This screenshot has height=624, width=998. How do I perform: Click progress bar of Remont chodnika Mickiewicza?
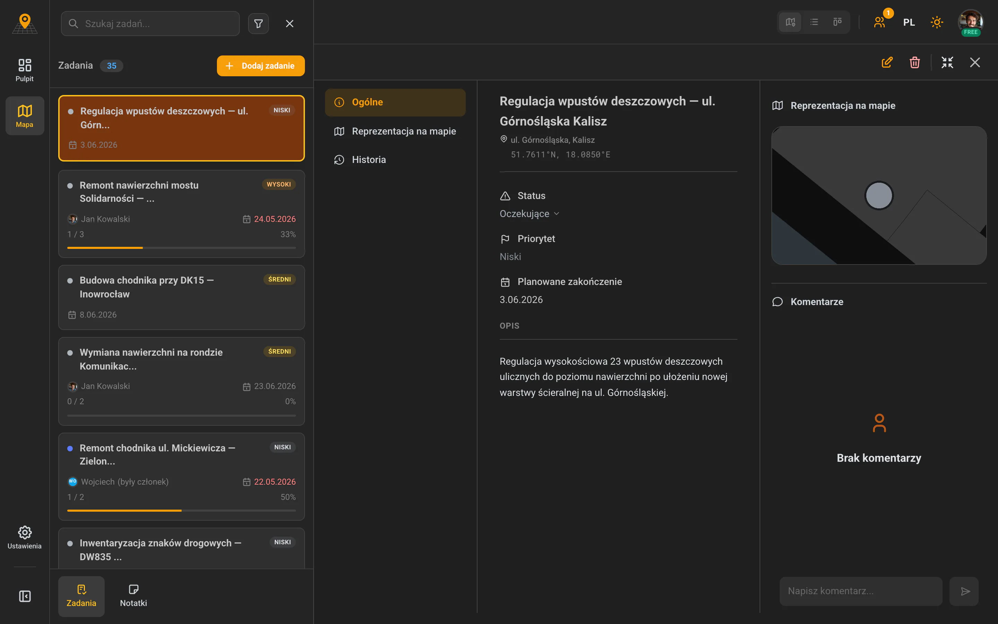[182, 511]
